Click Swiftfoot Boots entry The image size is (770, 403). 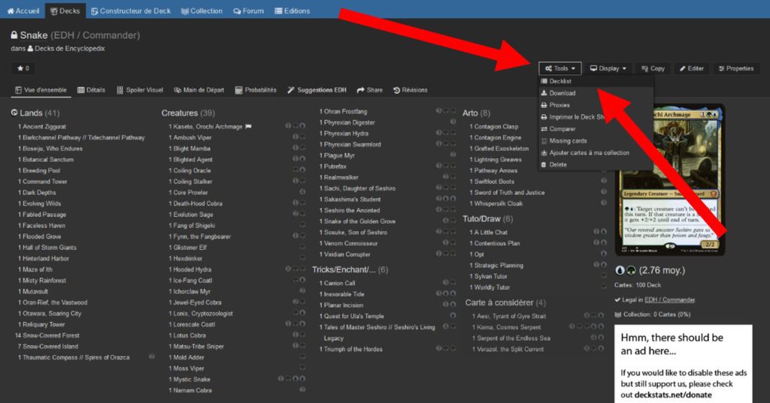click(x=494, y=182)
